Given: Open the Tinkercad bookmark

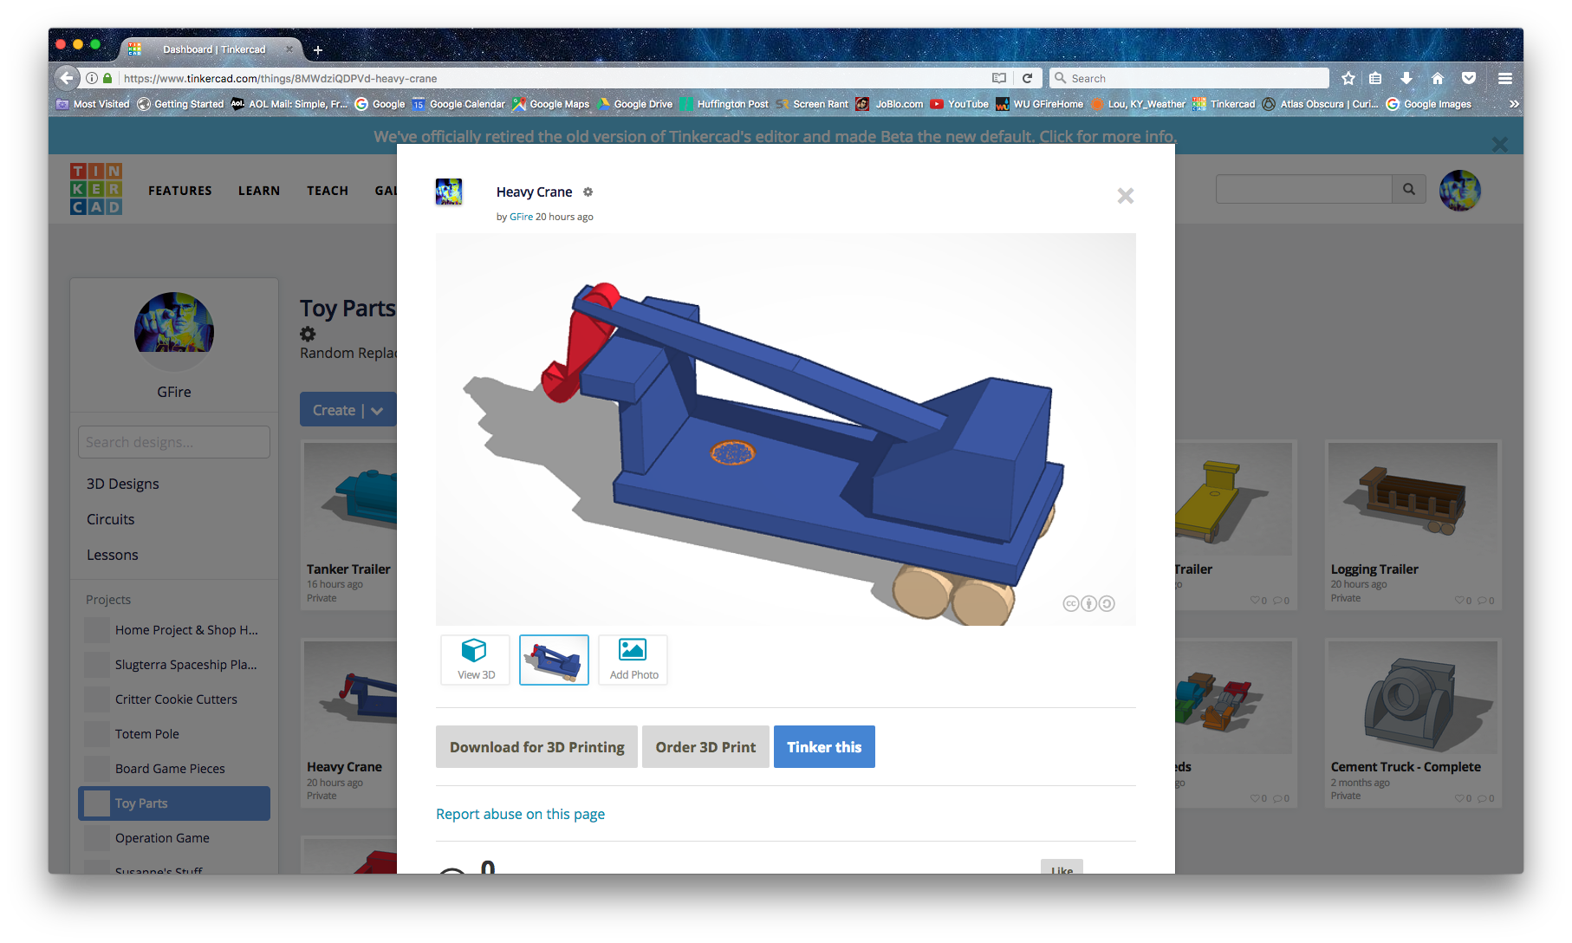Looking at the screenshot, I should [x=1224, y=104].
